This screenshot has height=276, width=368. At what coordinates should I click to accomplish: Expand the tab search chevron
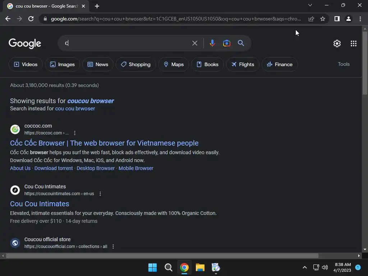pyautogui.click(x=310, y=5)
